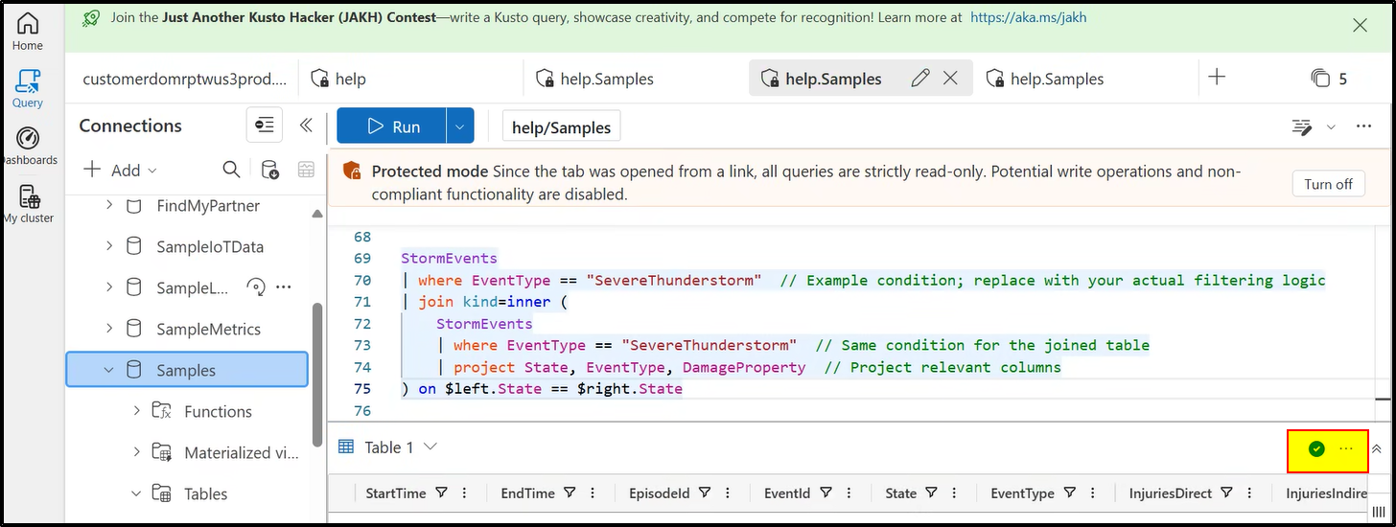Select the Samples database
Screen dimensions: 1396x527
tap(187, 370)
